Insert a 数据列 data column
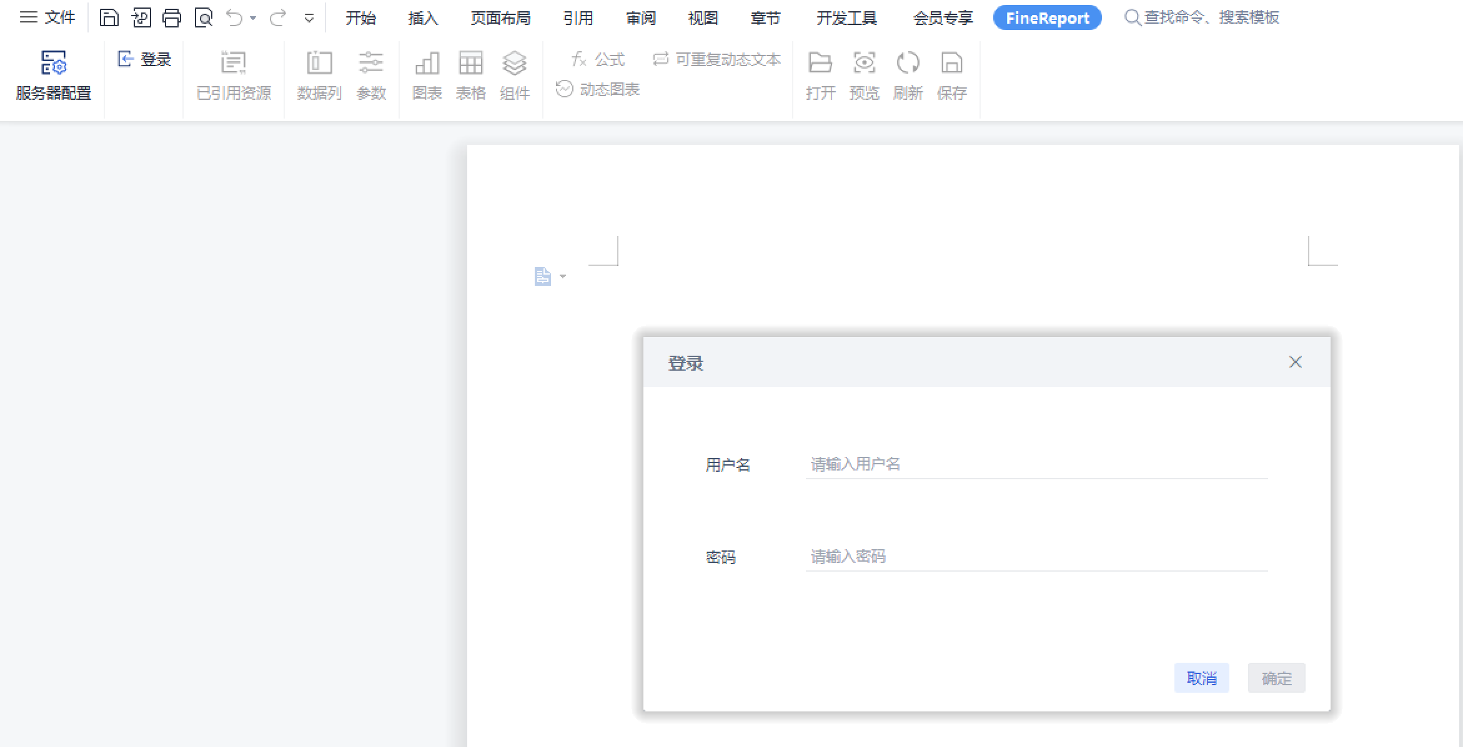This screenshot has width=1463, height=747. click(x=319, y=63)
